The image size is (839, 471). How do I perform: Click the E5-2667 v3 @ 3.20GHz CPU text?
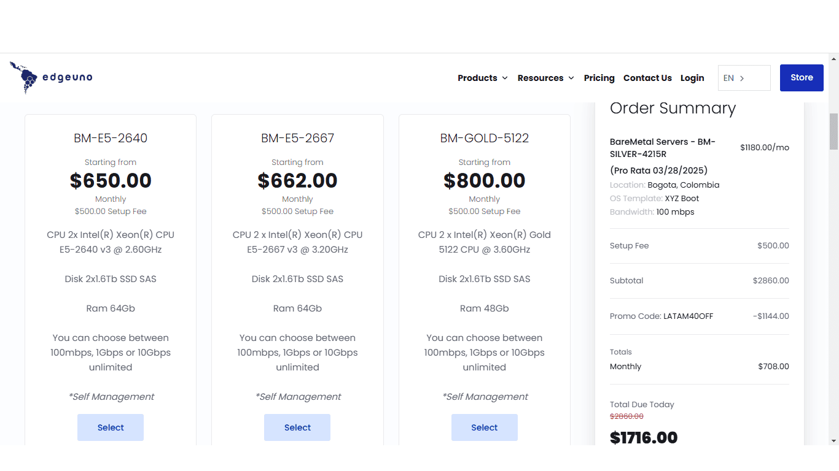(297, 250)
